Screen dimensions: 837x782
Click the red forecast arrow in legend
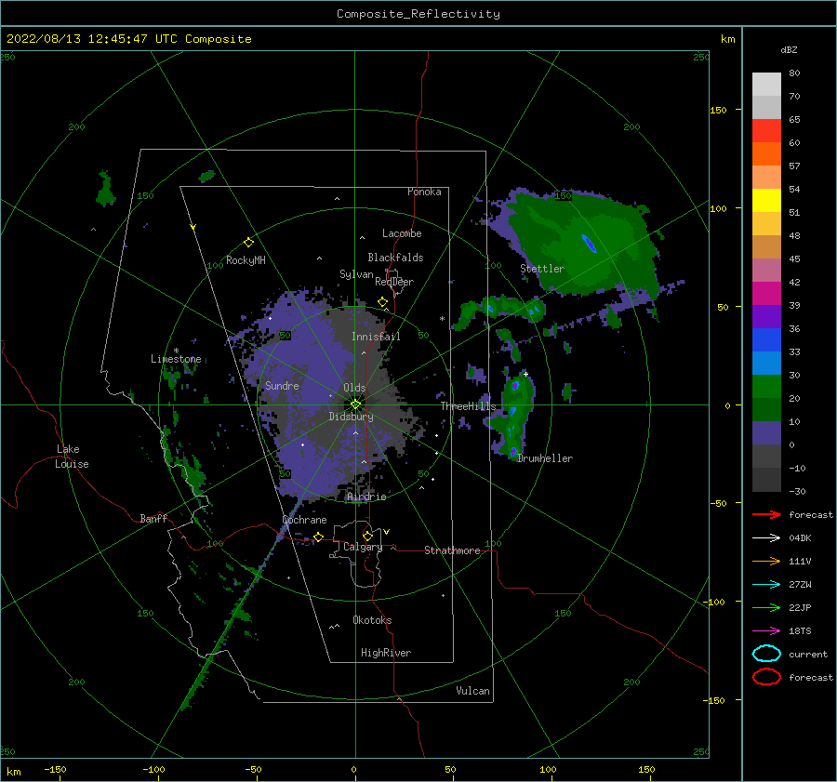point(766,514)
